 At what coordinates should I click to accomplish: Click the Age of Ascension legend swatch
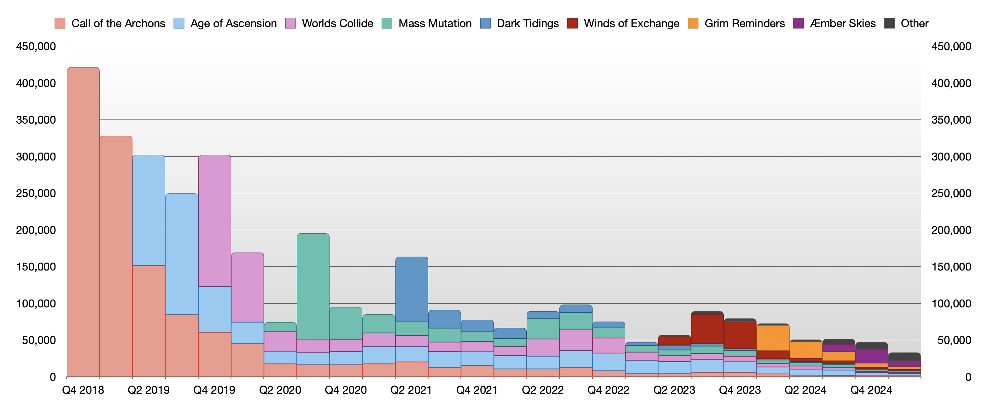coord(179,23)
